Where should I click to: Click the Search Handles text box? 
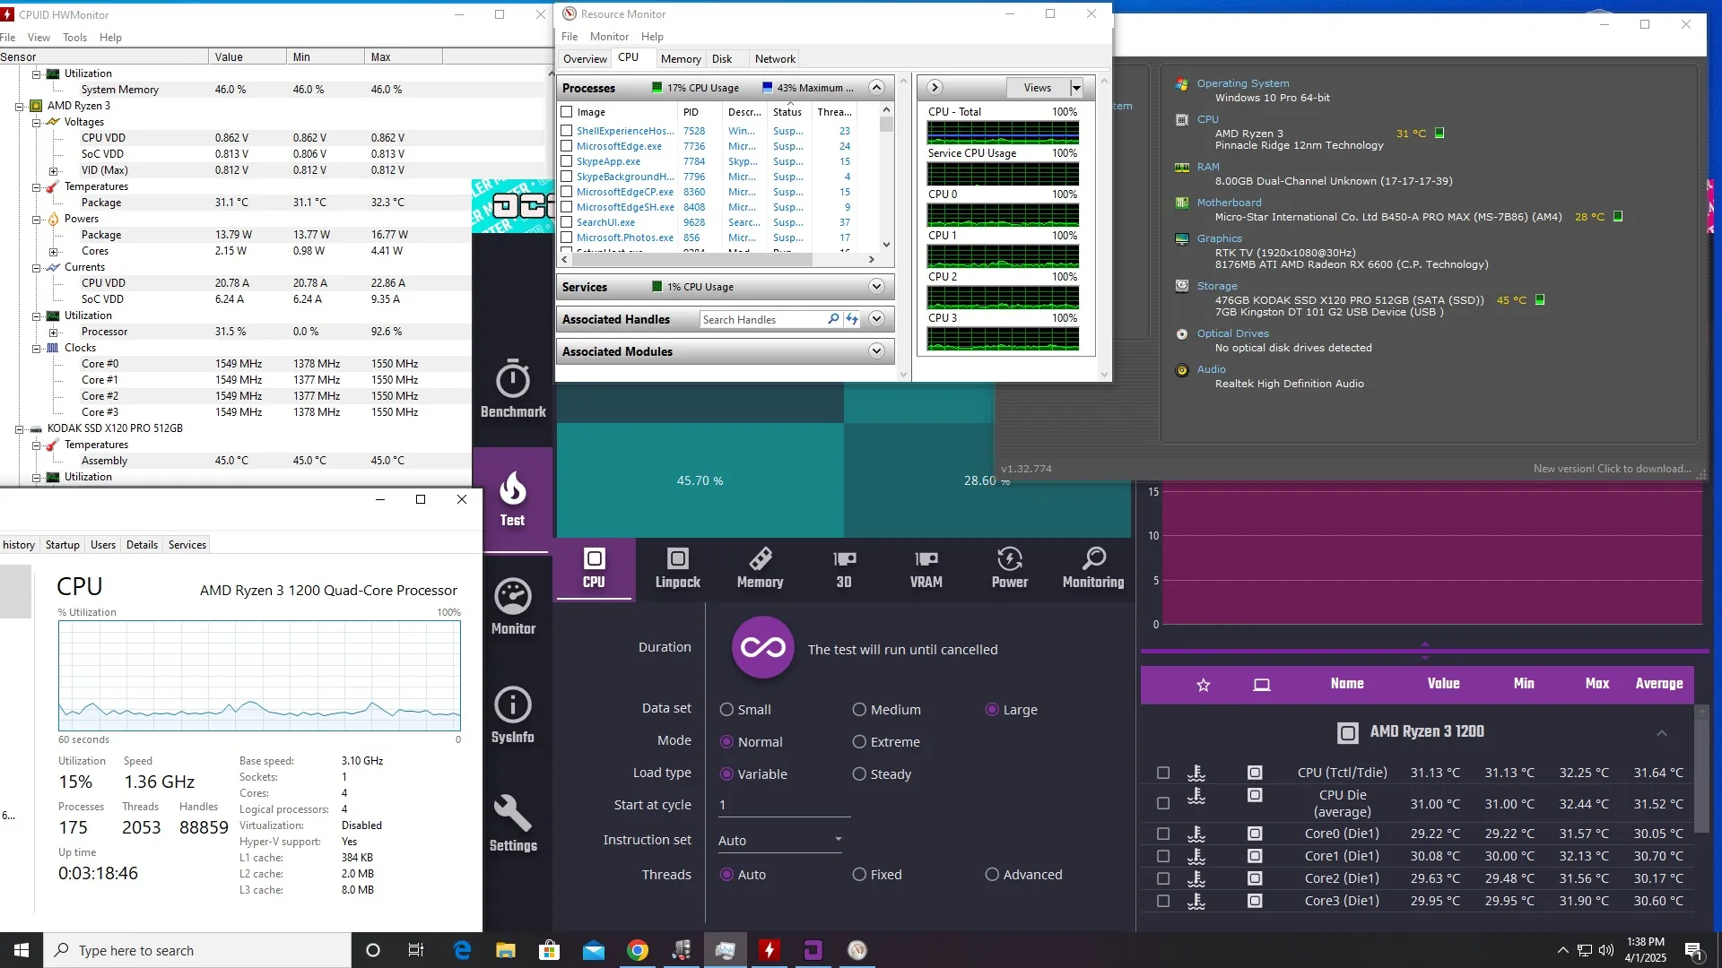tap(761, 319)
